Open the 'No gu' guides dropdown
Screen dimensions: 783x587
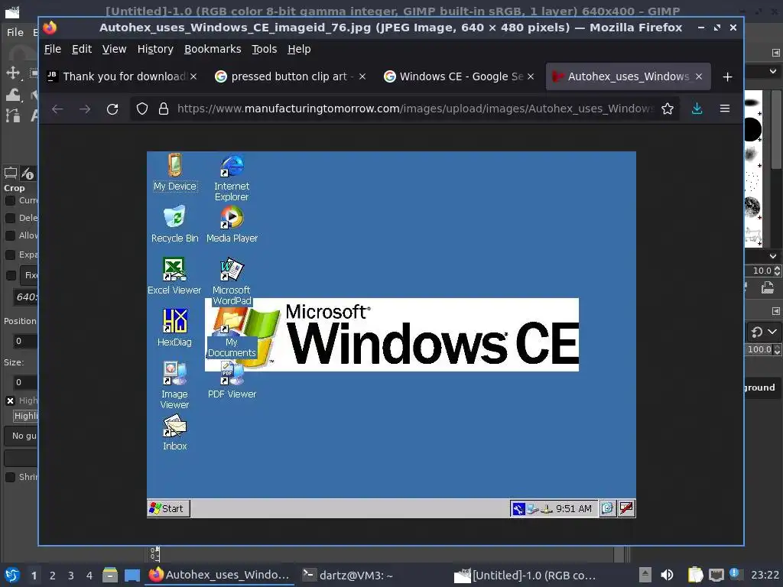[x=21, y=436]
